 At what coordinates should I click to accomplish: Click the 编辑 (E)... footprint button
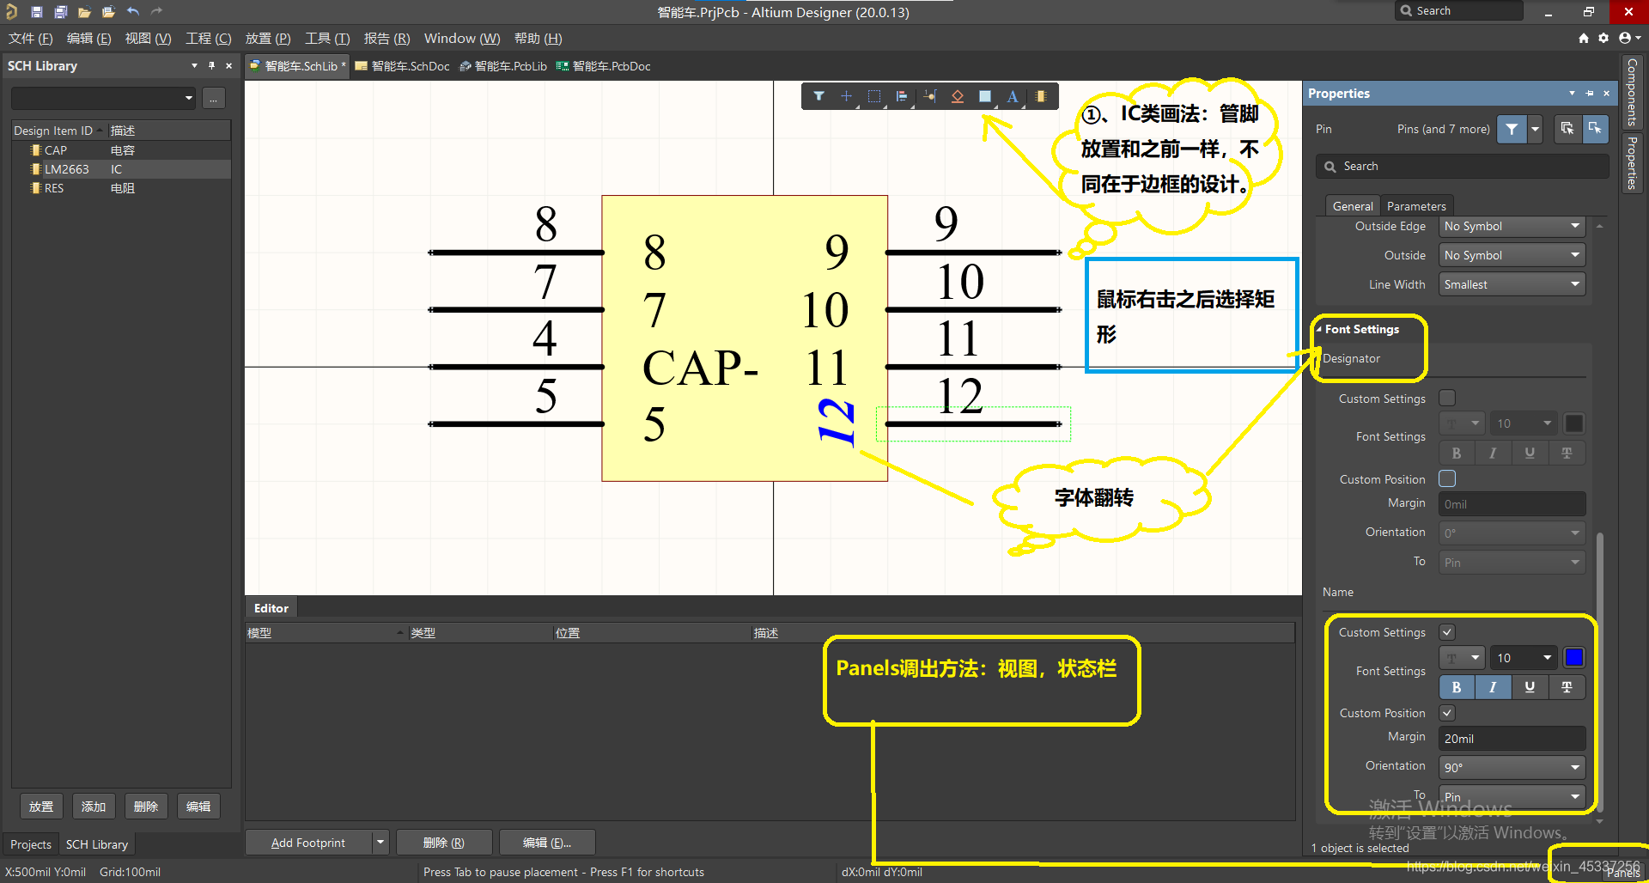[x=547, y=843]
